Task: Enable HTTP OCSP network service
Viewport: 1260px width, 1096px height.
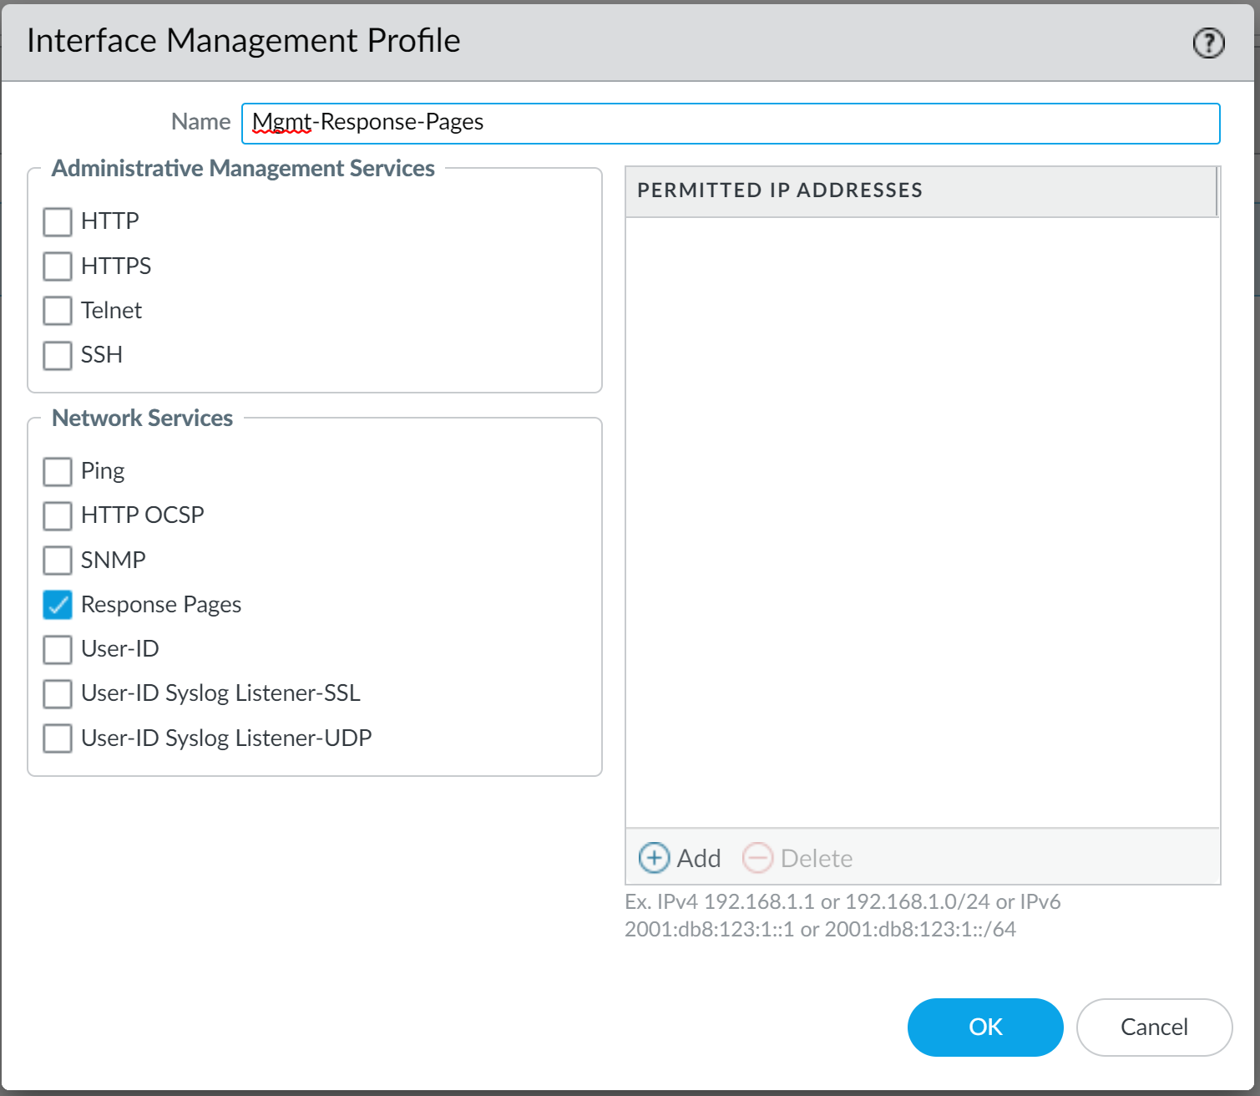Action: coord(57,515)
